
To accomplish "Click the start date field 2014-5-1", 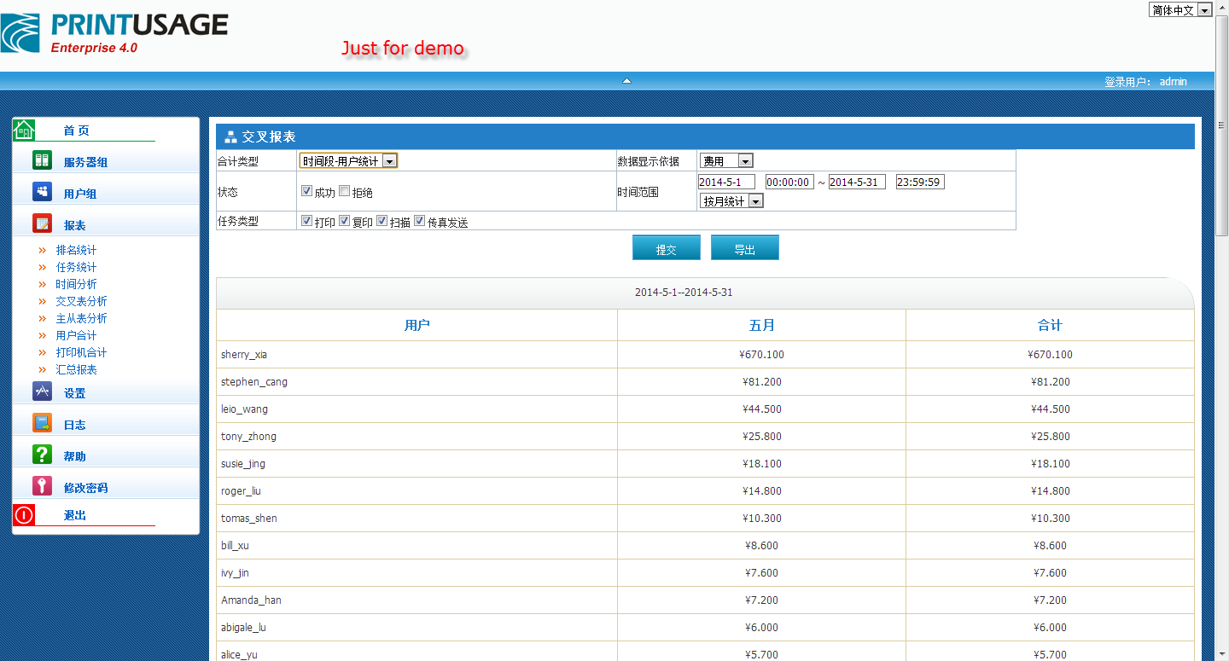I will pyautogui.click(x=726, y=182).
